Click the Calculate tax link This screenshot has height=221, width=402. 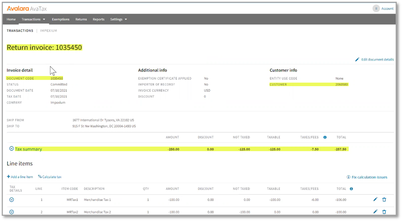(52, 177)
